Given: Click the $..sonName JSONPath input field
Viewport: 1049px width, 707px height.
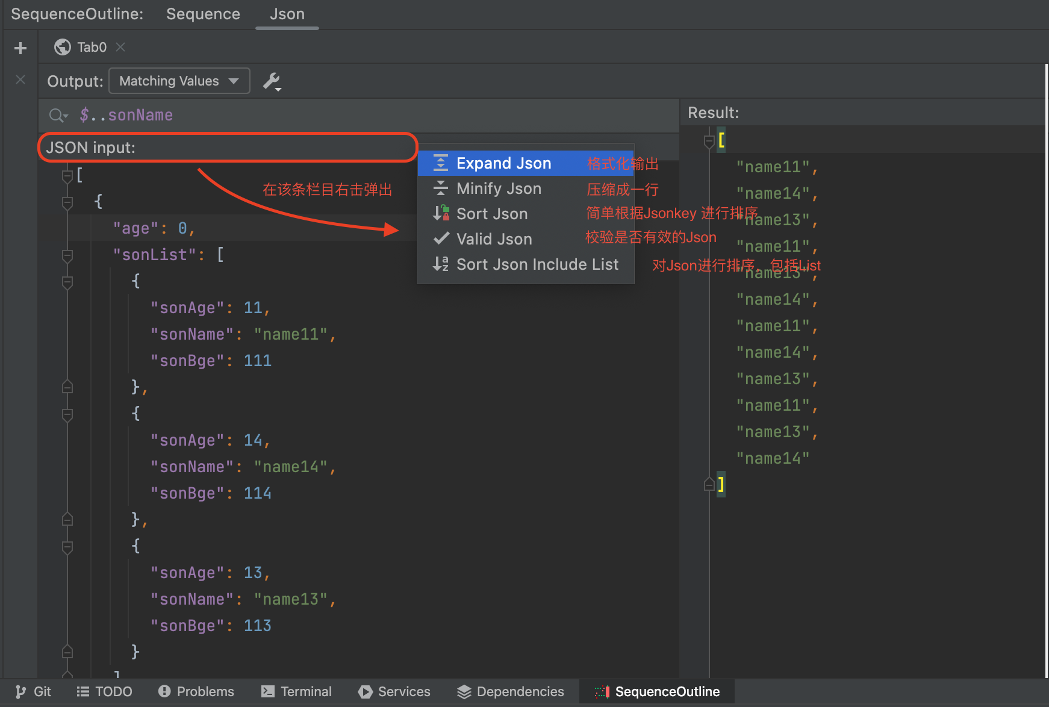Looking at the screenshot, I should click(359, 115).
